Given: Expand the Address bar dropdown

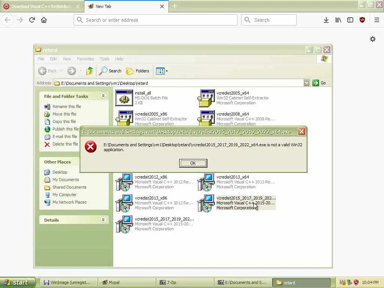Looking at the screenshot, I should tap(306, 83).
